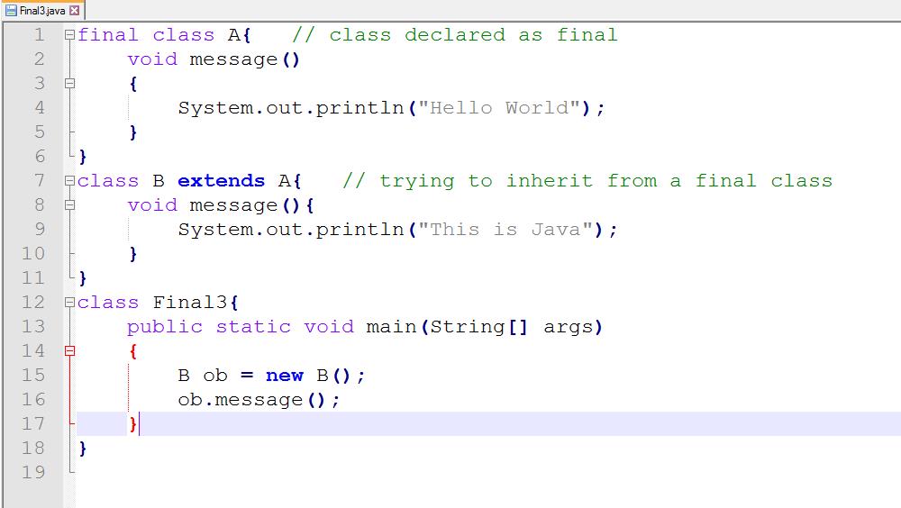Select the Final3.java file tab
This screenshot has width=901, height=508.
[42, 10]
